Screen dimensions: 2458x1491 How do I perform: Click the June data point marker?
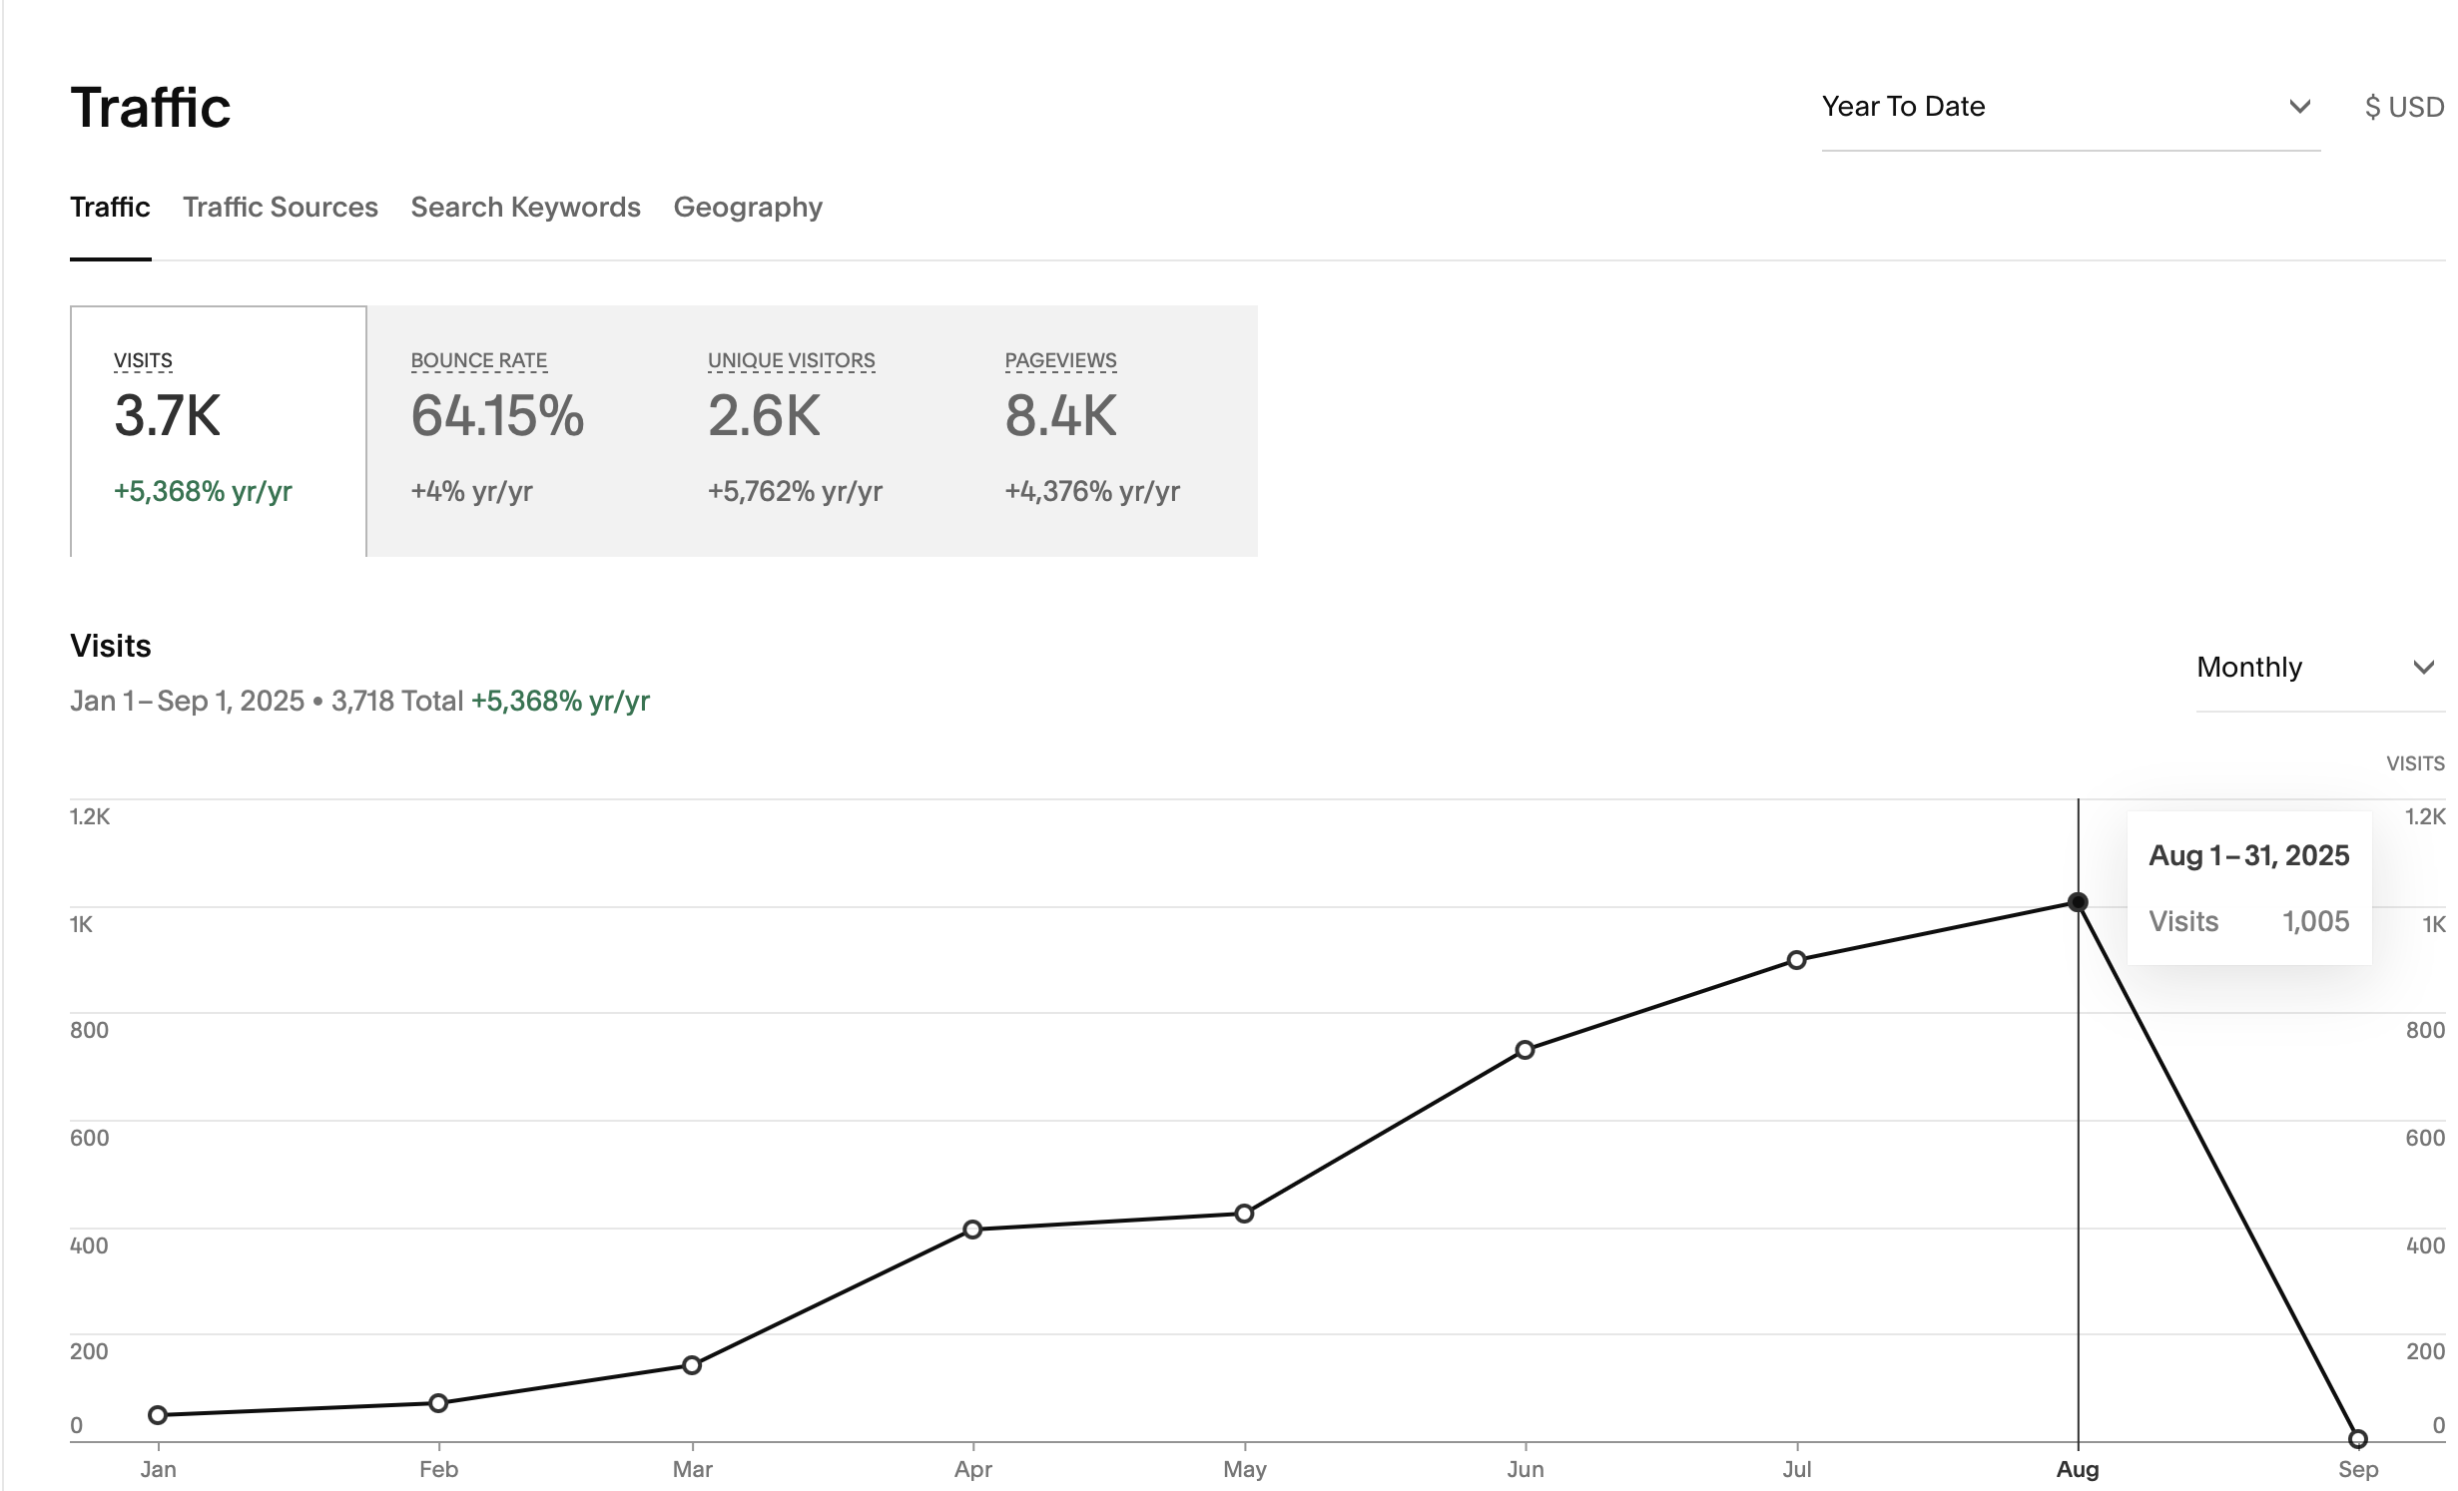pyautogui.click(x=1525, y=1050)
